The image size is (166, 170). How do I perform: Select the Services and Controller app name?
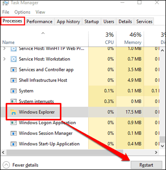46,70
